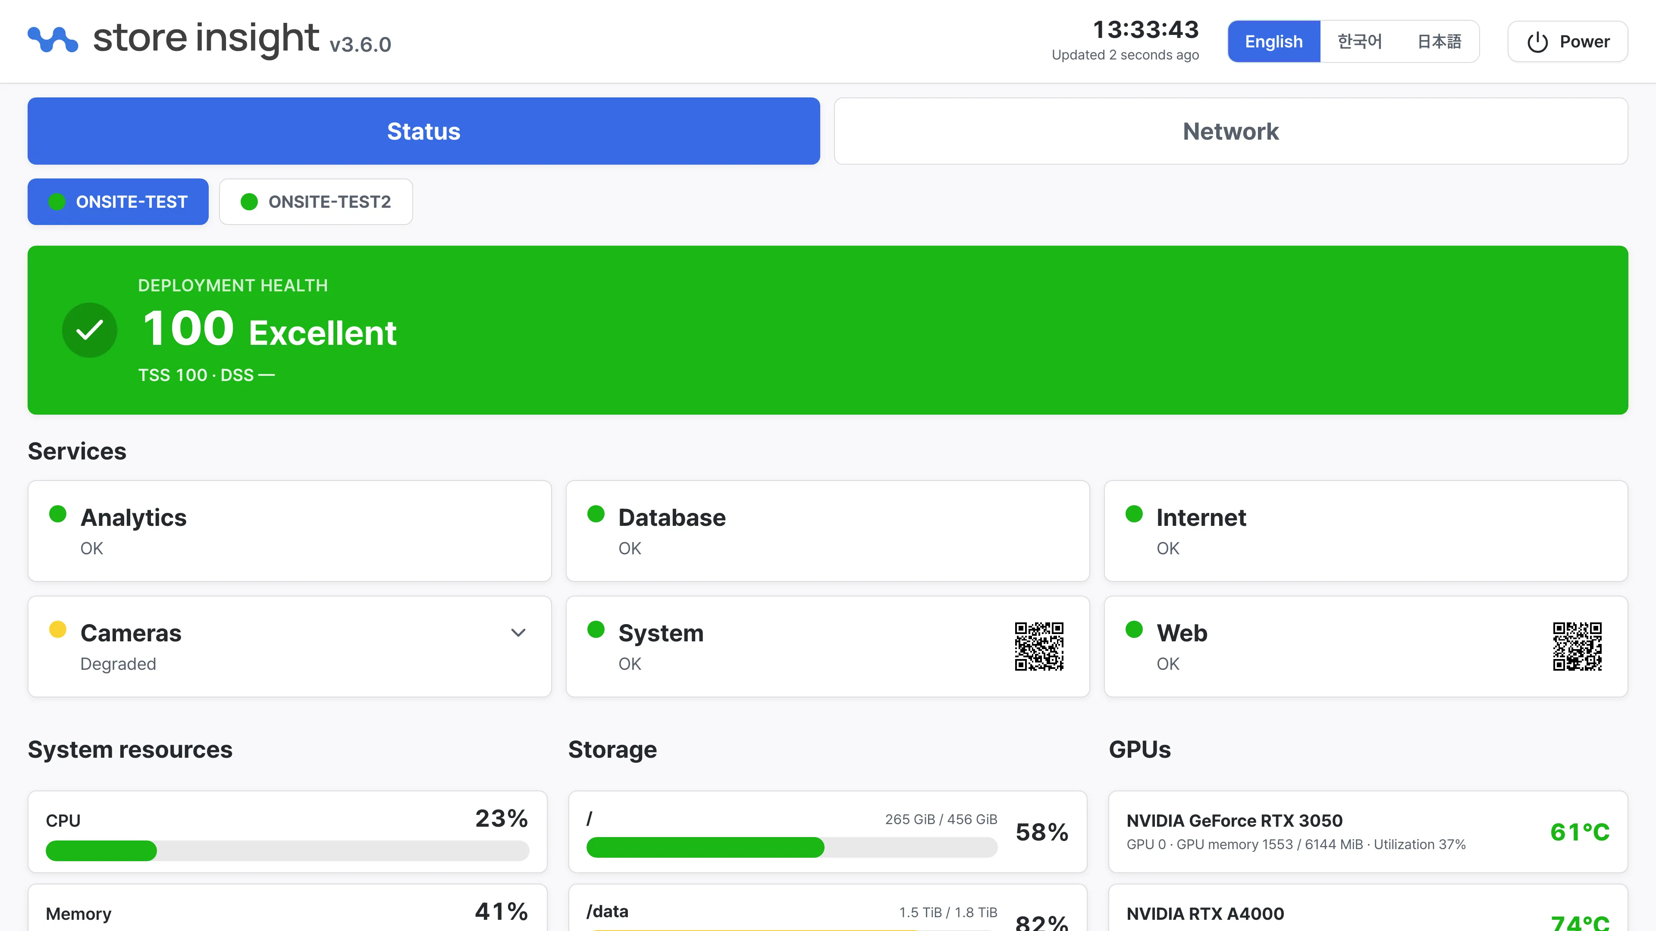Click the 61°C GPU temperature

1580,832
